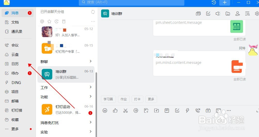Image resolution: width=259 pixels, height=137 pixels.
Task: Open the 09-15 钉钉用户专享 chat
Action: coord(66,48)
